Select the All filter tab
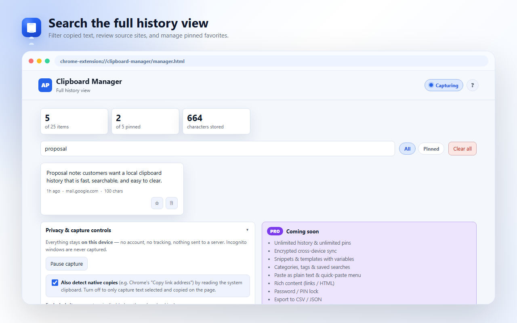The image size is (517, 323). pyautogui.click(x=407, y=149)
